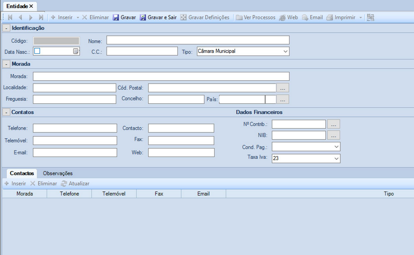
Task: Open NIB lookup ellipsis button
Action: click(334, 135)
